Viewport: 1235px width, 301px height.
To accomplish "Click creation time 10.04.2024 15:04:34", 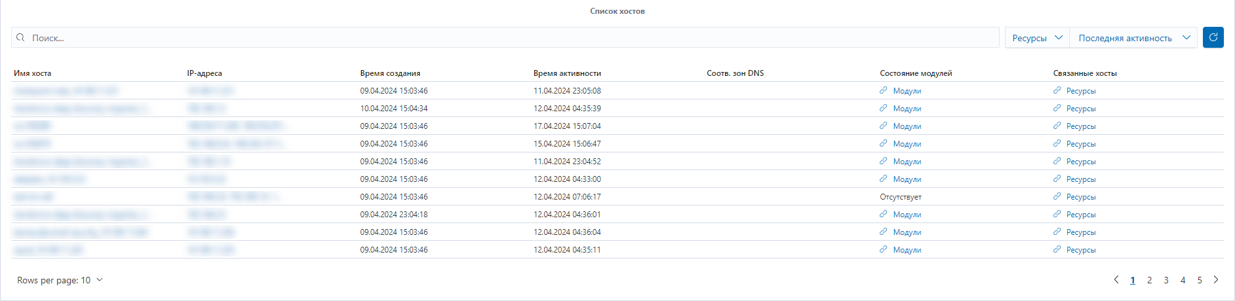I will click(394, 109).
